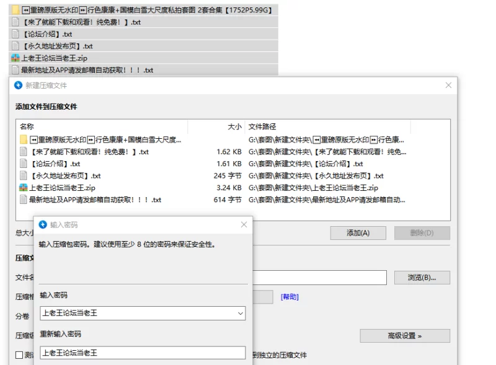Expand the 输入密码 password history dropdown arrow
Image resolution: width=496 pixels, height=365 pixels.
point(240,314)
